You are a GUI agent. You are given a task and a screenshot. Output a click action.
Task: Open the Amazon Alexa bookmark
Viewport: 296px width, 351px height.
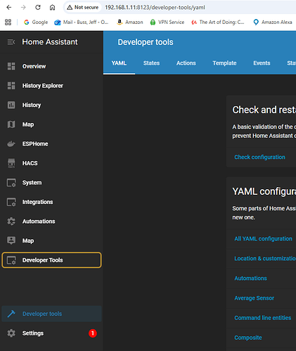click(273, 22)
